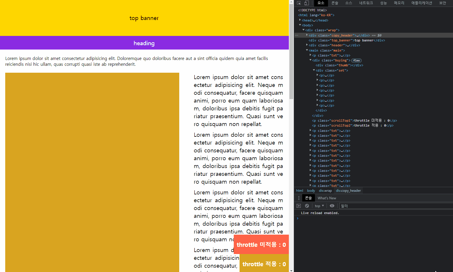The width and height of the screenshot is (453, 272).
Task: Collapse the main class main node
Action: point(307,50)
